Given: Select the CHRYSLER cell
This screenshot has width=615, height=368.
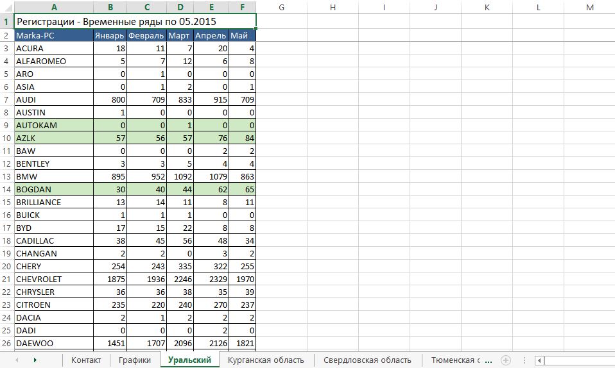Looking at the screenshot, I should tap(54, 292).
